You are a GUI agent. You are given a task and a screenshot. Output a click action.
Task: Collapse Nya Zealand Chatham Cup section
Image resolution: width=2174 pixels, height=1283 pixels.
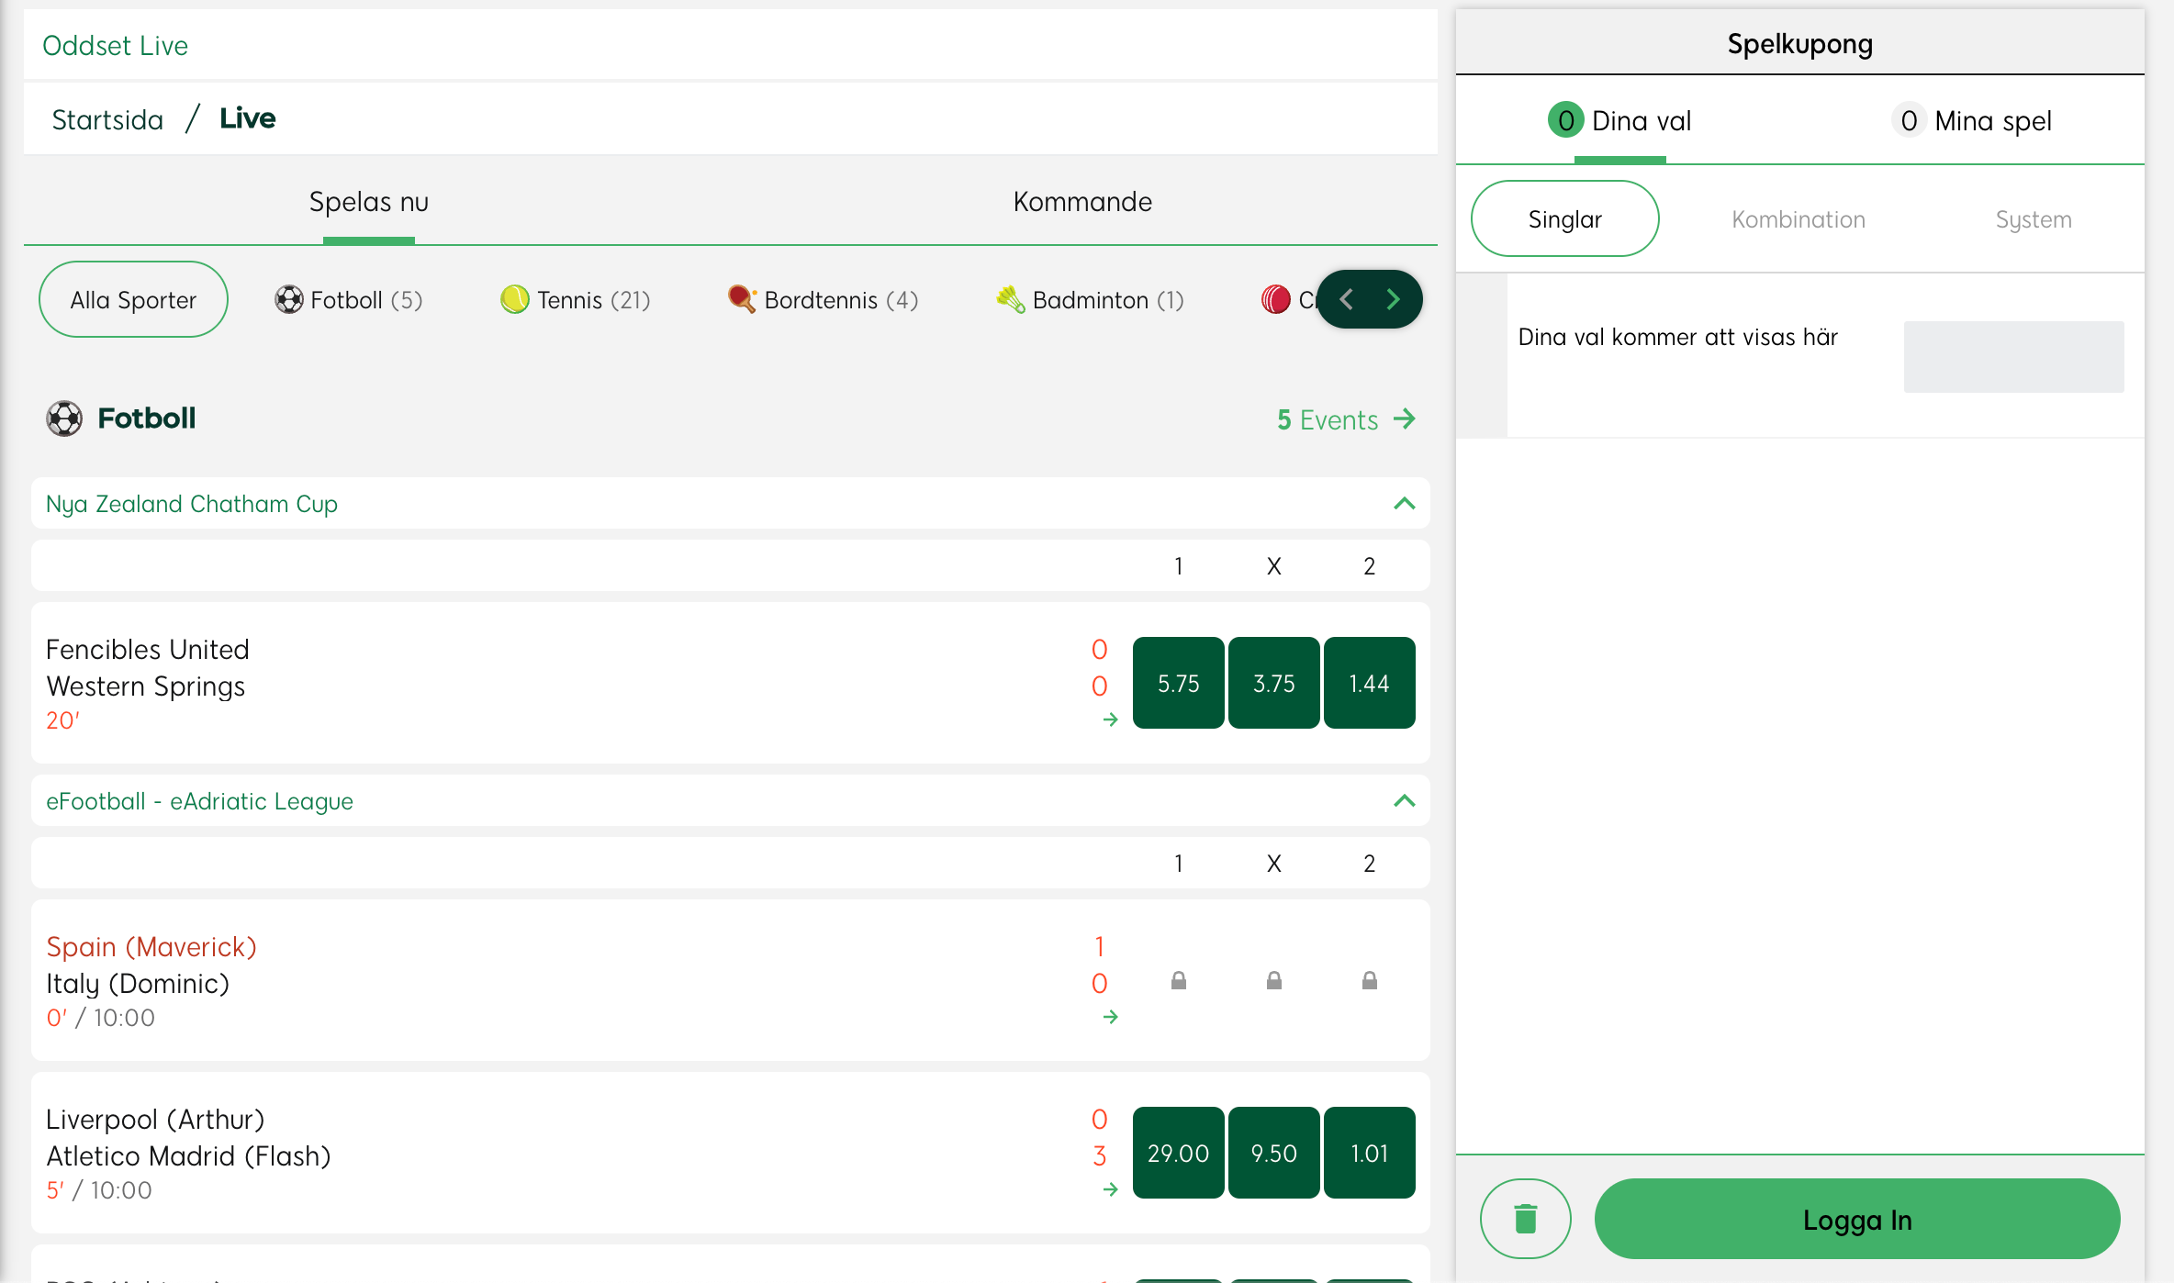pyautogui.click(x=1404, y=503)
